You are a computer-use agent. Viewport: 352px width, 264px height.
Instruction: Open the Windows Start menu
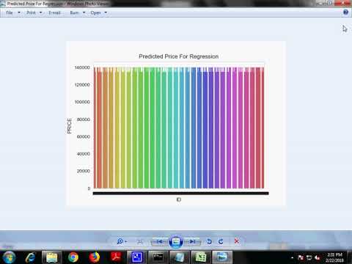(9, 257)
